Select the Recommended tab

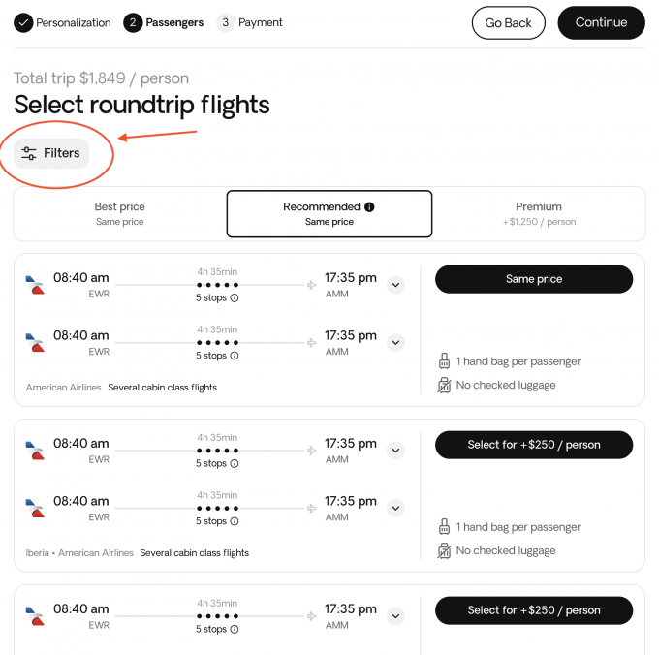tap(329, 214)
